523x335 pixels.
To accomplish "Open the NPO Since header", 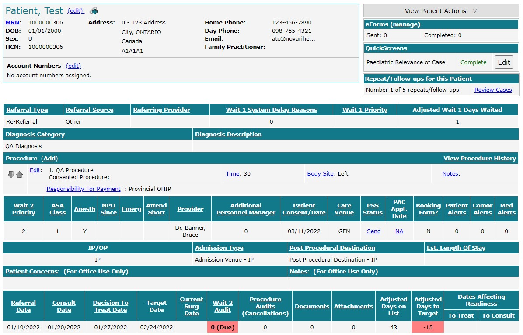I will (108, 209).
